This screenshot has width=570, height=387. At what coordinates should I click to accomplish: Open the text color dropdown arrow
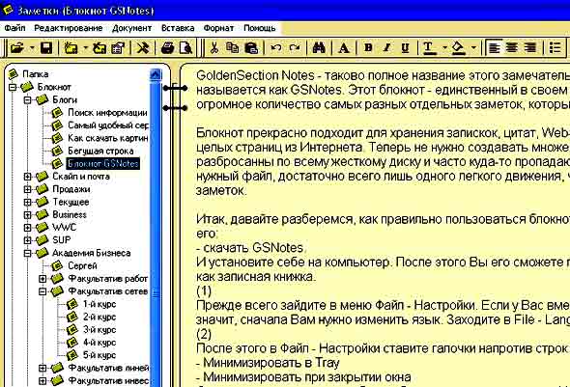point(444,48)
